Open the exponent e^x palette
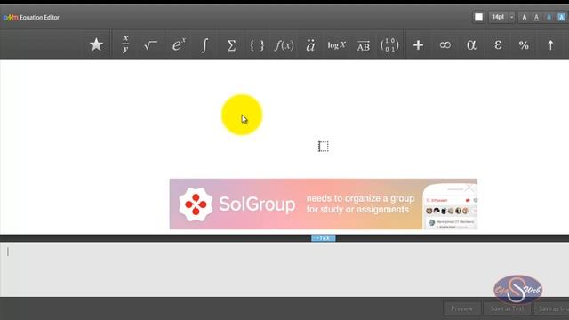This screenshot has height=320, width=569. pyautogui.click(x=179, y=45)
